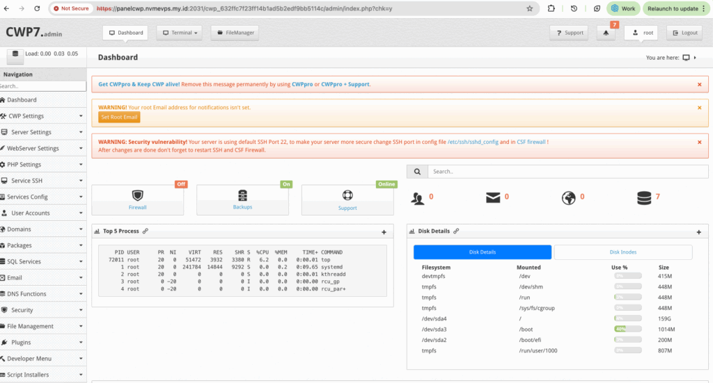Open the CSF firewall link
Screen dimensions: 713x383
coord(531,142)
